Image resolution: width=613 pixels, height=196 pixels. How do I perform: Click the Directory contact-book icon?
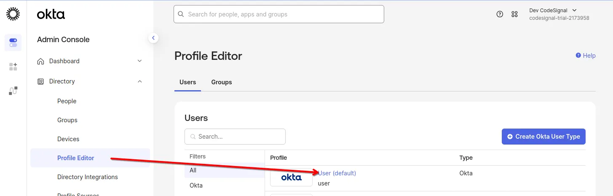coord(41,81)
